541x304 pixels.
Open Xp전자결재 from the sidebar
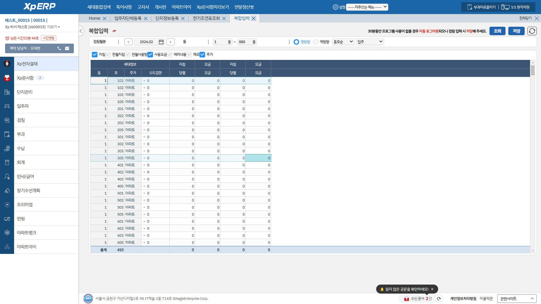click(x=27, y=64)
